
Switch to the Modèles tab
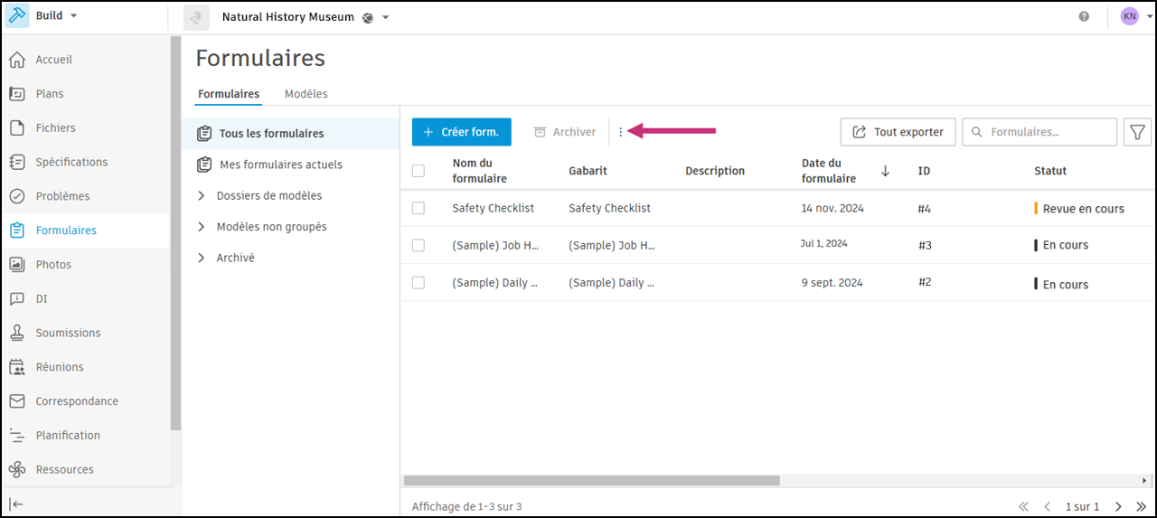coord(306,94)
